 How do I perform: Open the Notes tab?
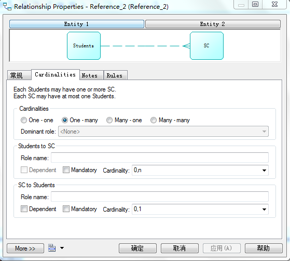[91, 75]
